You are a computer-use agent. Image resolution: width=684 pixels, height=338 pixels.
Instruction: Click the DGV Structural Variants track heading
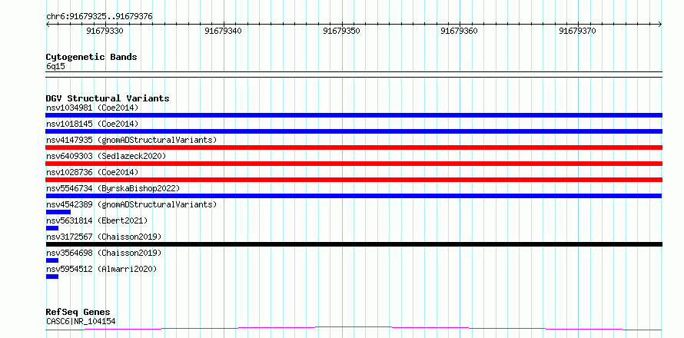[x=108, y=98]
